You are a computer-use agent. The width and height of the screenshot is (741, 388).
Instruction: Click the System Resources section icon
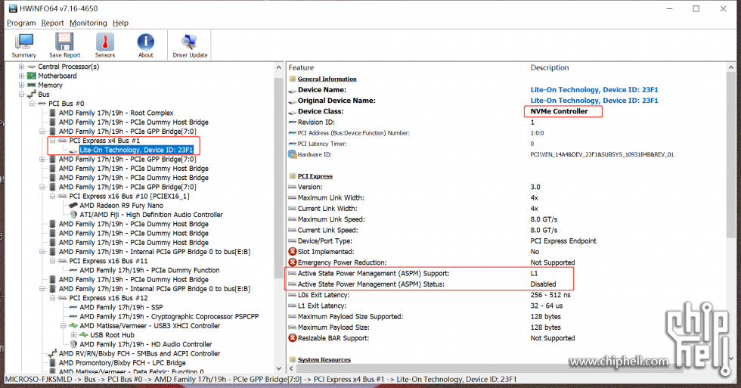(293, 360)
